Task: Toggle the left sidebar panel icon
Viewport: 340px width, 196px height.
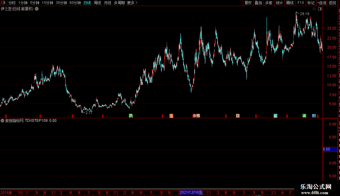Action: 3,3
